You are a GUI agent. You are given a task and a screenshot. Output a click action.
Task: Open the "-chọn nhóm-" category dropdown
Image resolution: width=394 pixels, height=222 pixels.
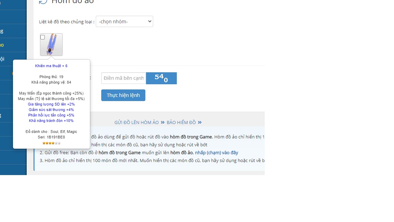tap(124, 21)
